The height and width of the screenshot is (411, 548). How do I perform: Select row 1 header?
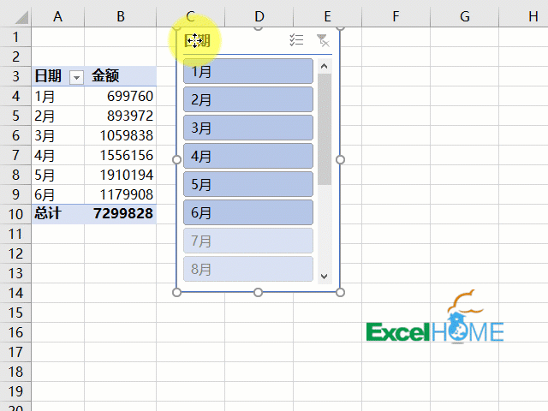(15, 37)
